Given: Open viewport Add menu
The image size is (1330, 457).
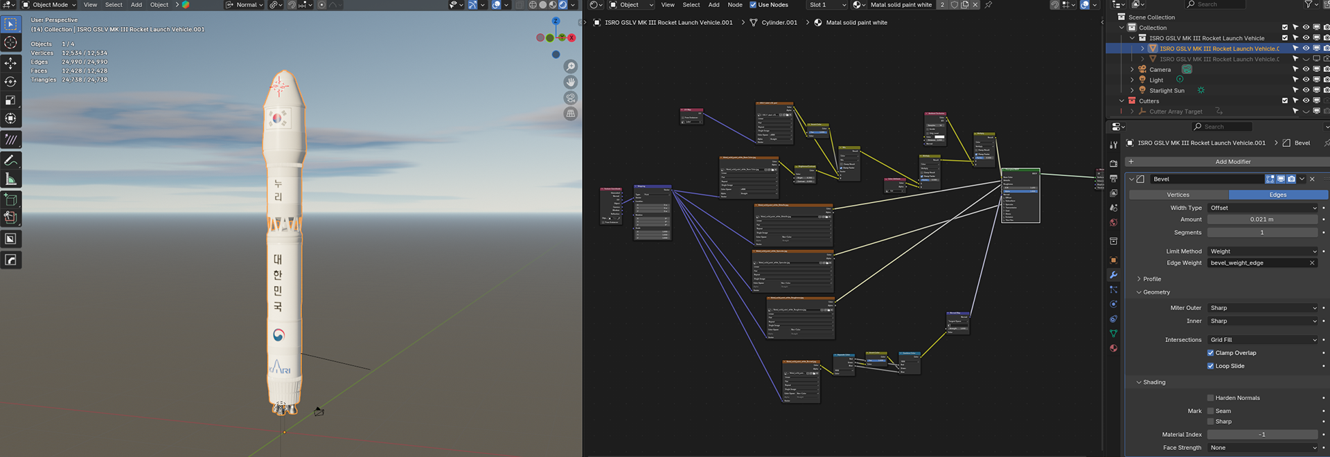Looking at the screenshot, I should (x=136, y=5).
